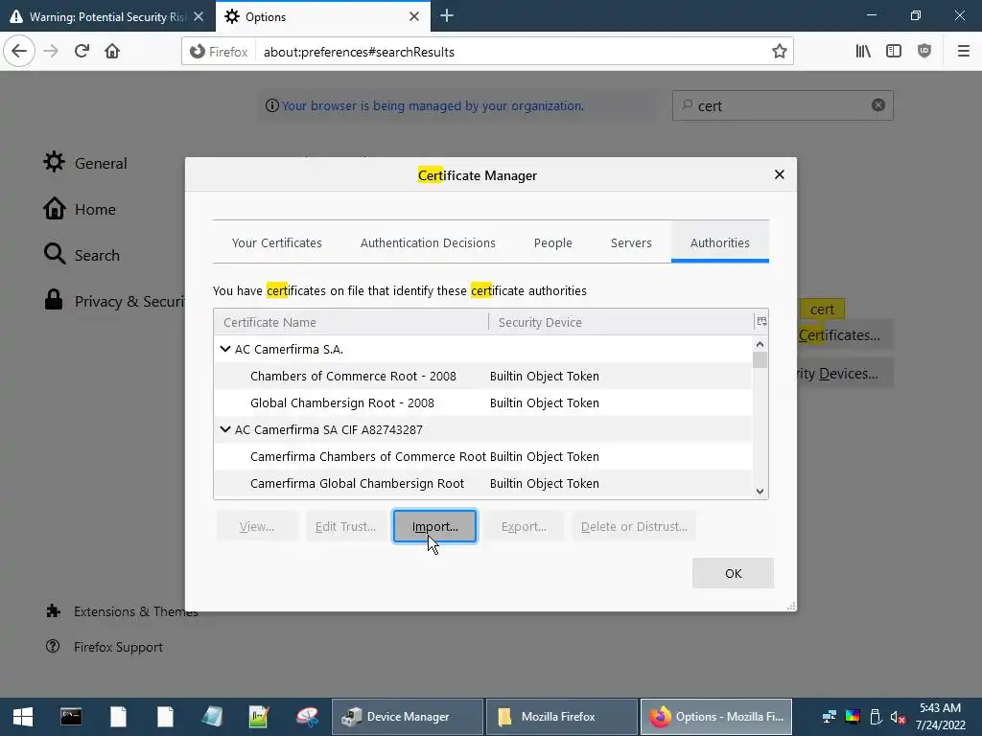Switch to Your Certificates tab
982x736 pixels.
tap(277, 242)
